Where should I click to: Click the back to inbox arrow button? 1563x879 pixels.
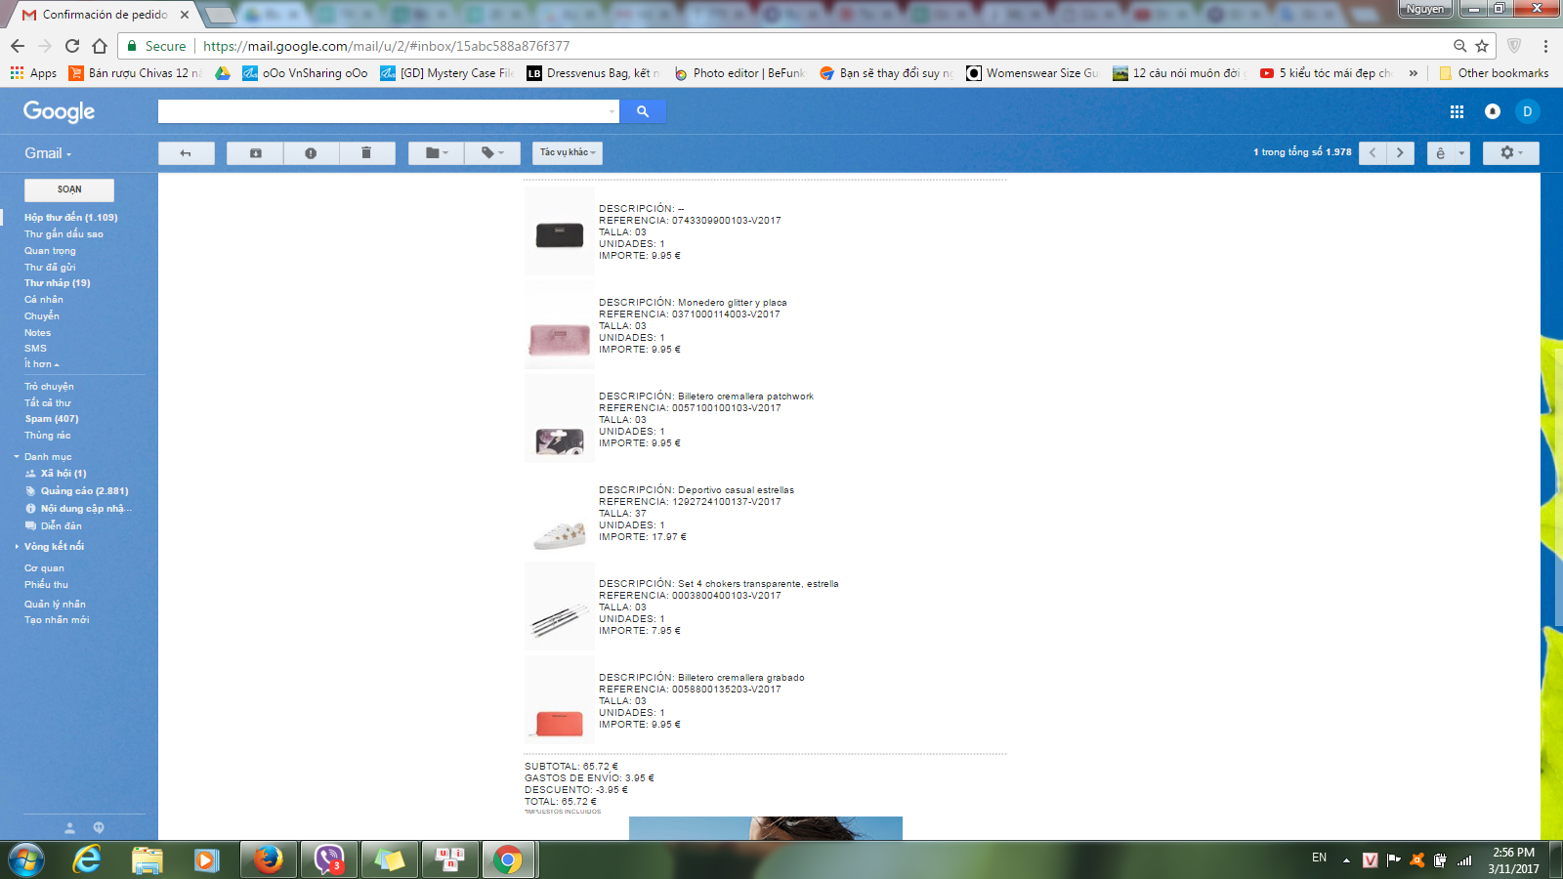186,153
